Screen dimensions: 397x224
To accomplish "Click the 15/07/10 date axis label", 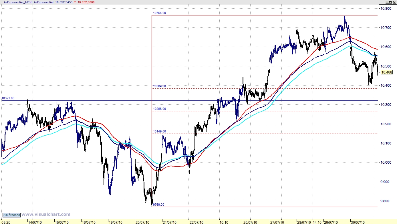I will coord(62,222).
